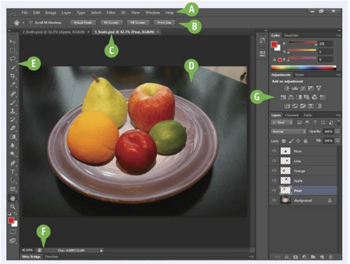350x264 pixels.
Task: Hide the Pear layer
Action: tap(274, 190)
